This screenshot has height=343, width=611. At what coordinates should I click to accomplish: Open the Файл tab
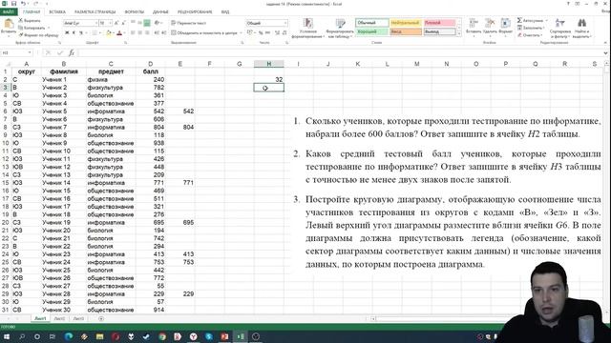pyautogui.click(x=9, y=12)
